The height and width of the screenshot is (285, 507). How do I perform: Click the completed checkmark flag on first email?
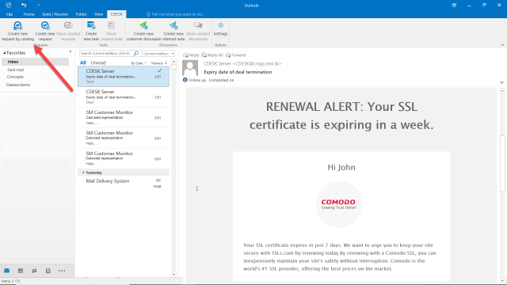159,70
